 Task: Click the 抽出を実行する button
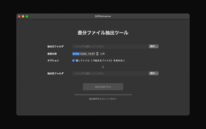pyautogui.click(x=103, y=87)
